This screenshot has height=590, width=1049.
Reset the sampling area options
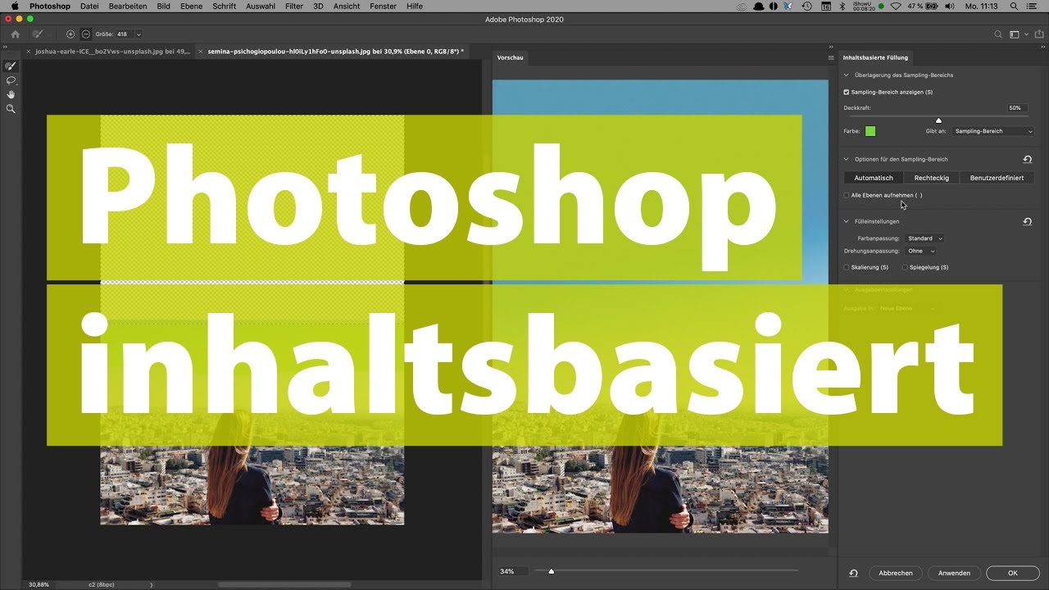[1028, 159]
